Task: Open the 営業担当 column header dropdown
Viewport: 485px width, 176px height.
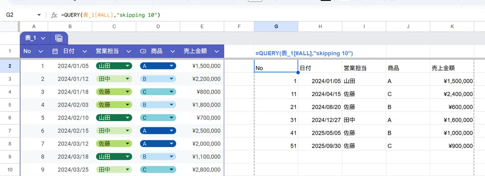Action: tap(129, 51)
